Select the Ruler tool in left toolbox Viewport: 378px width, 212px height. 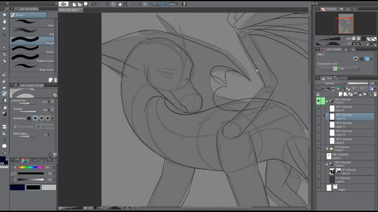(4, 134)
